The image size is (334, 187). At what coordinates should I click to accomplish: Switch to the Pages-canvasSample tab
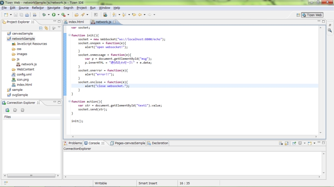(128, 143)
